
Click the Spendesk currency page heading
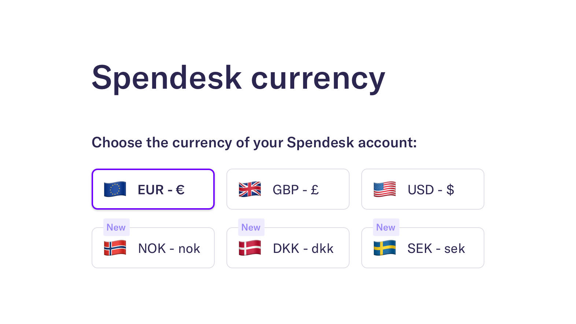tap(238, 78)
